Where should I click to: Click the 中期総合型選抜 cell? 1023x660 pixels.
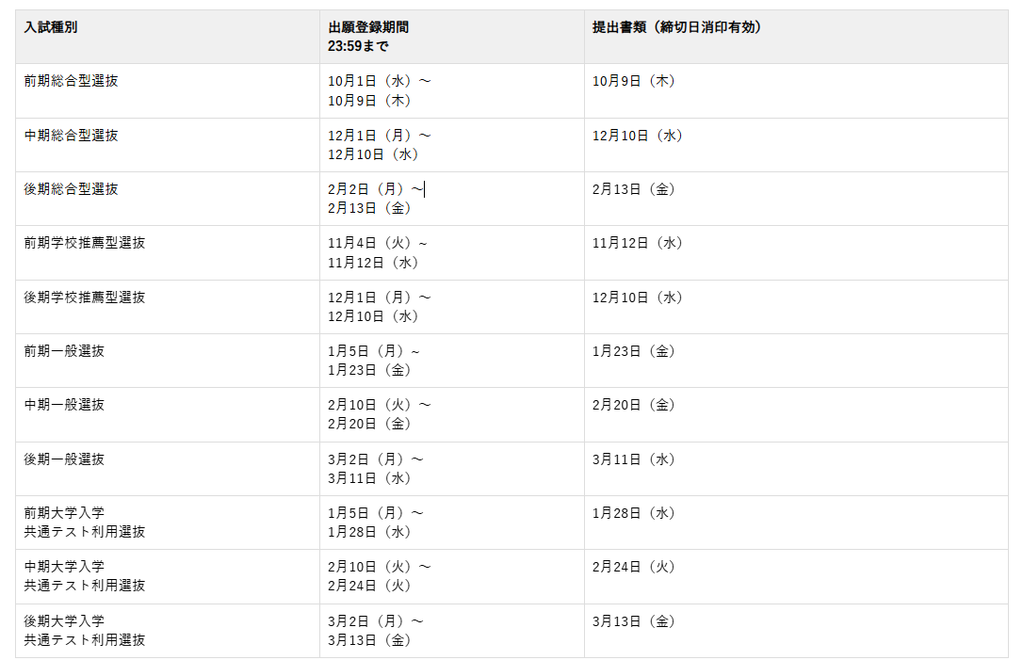pyautogui.click(x=72, y=136)
